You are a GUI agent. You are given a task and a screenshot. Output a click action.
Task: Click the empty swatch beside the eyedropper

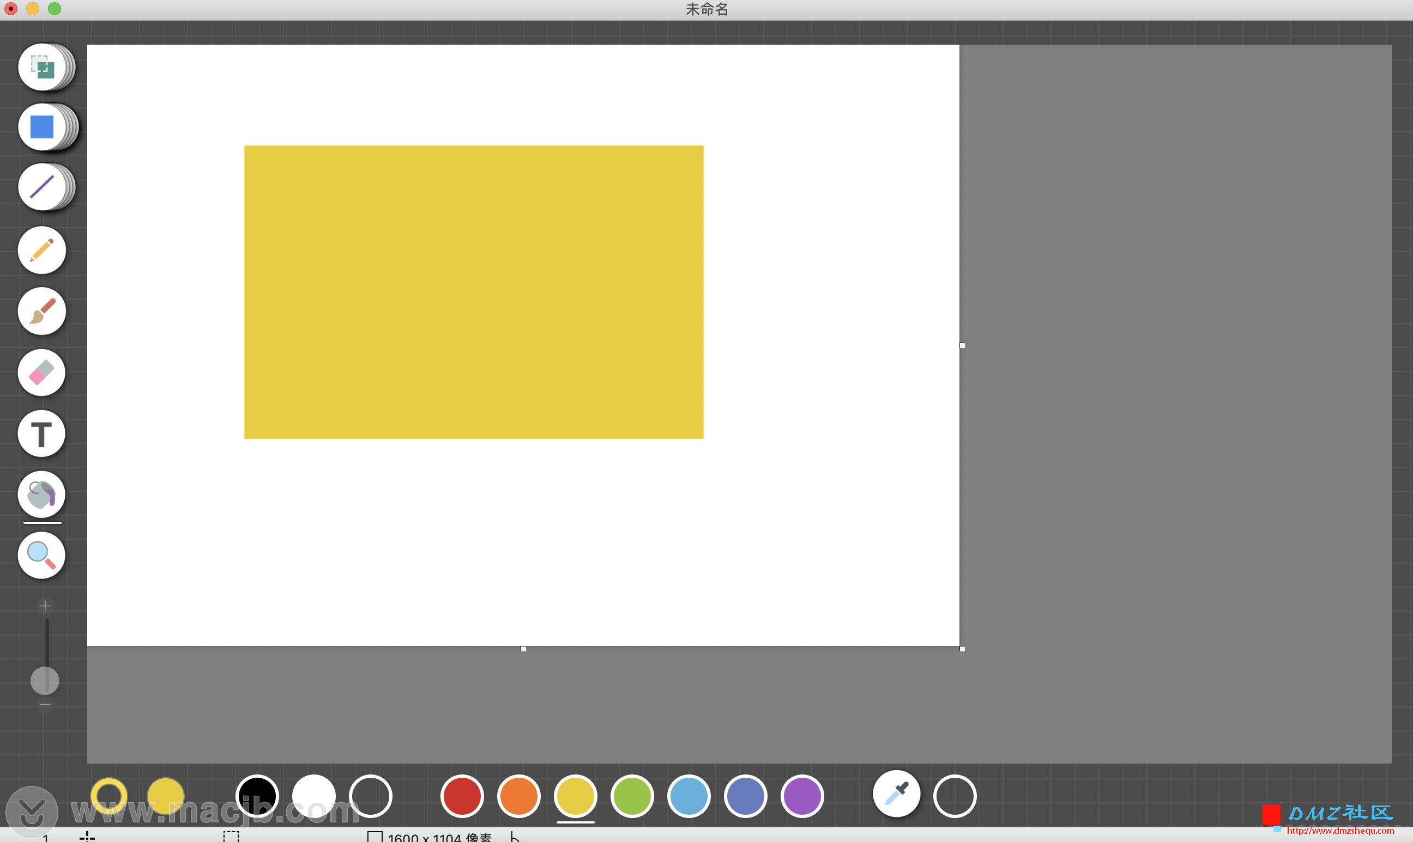pyautogui.click(x=955, y=796)
